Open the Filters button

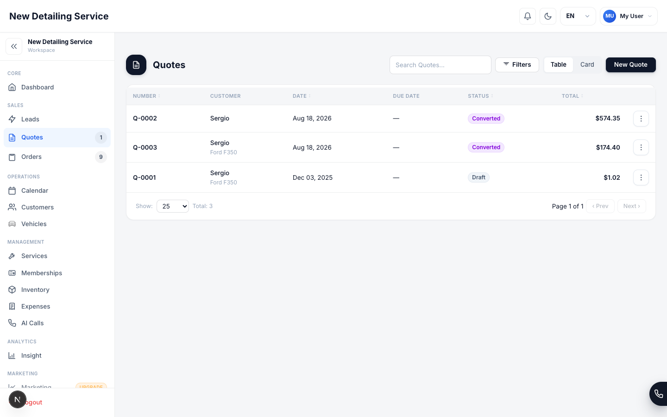(517, 65)
